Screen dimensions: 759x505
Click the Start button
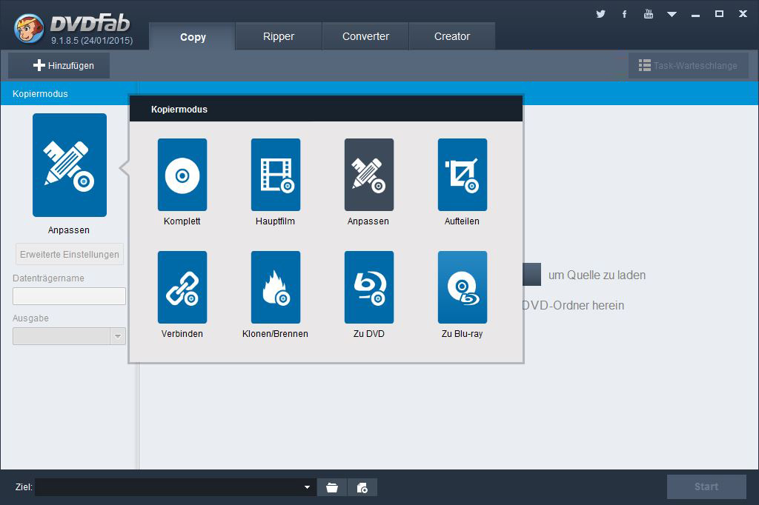coord(706,486)
